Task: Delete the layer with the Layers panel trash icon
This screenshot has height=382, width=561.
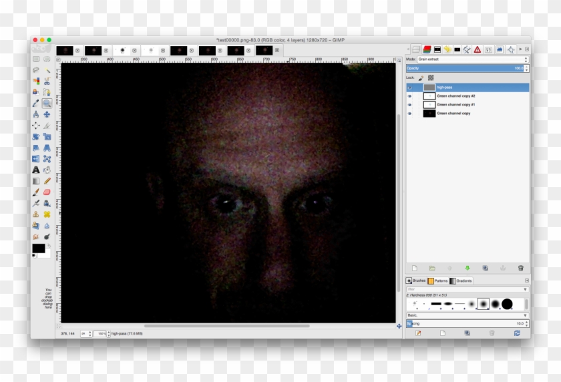Action: tap(520, 268)
